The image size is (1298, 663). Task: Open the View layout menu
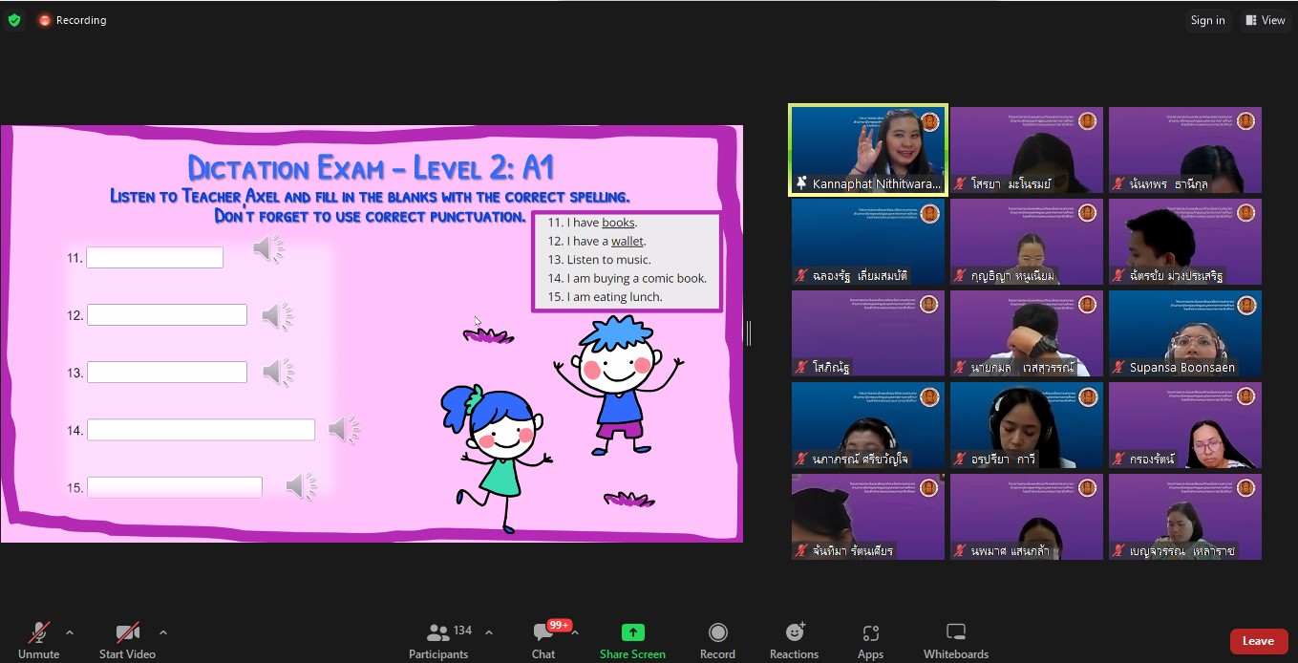(x=1266, y=20)
